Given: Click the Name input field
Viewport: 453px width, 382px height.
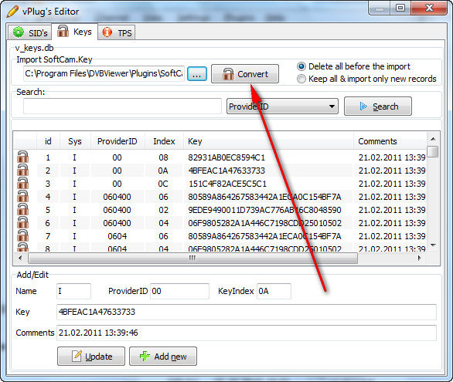Looking at the screenshot, I should 73,291.
